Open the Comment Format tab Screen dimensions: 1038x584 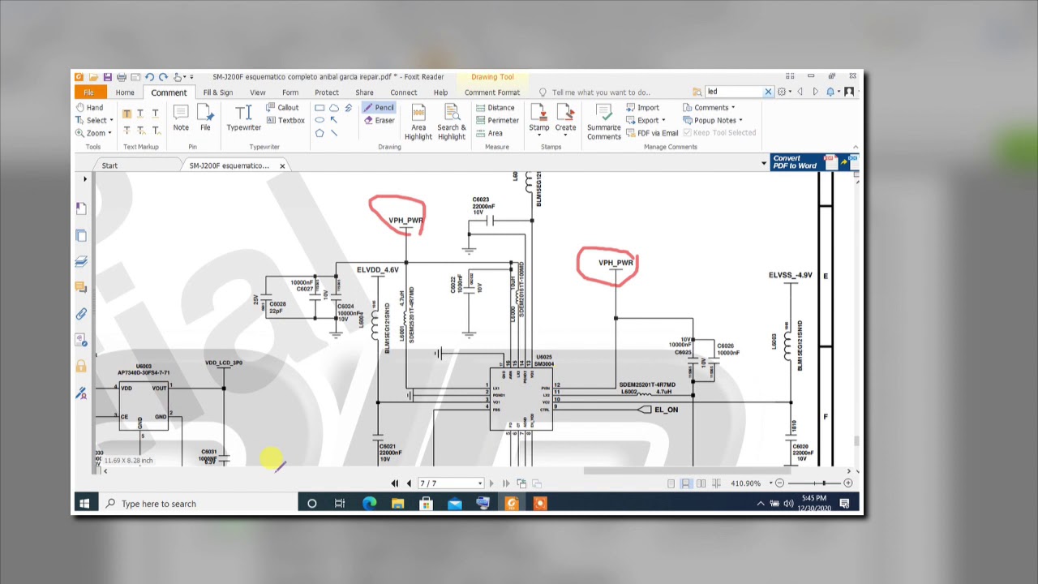coord(492,92)
